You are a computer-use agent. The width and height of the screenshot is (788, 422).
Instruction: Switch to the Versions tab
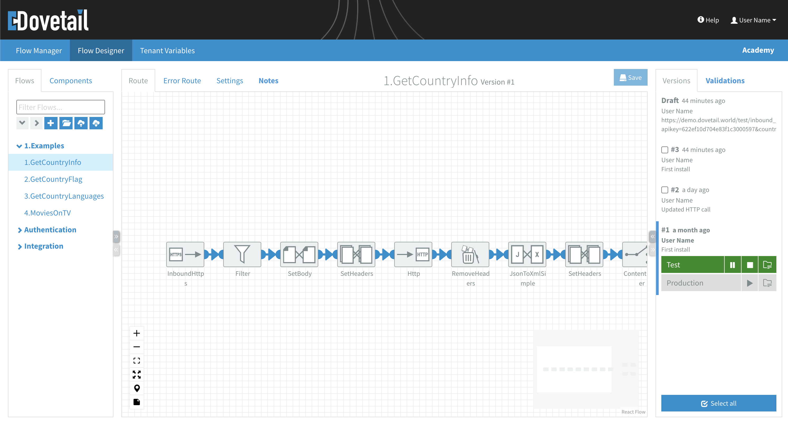pyautogui.click(x=676, y=81)
